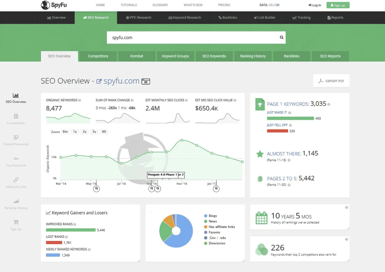This screenshot has width=385, height=272.
Task: Click the calendar icon beside spyfu.com title
Action: pyautogui.click(x=146, y=81)
